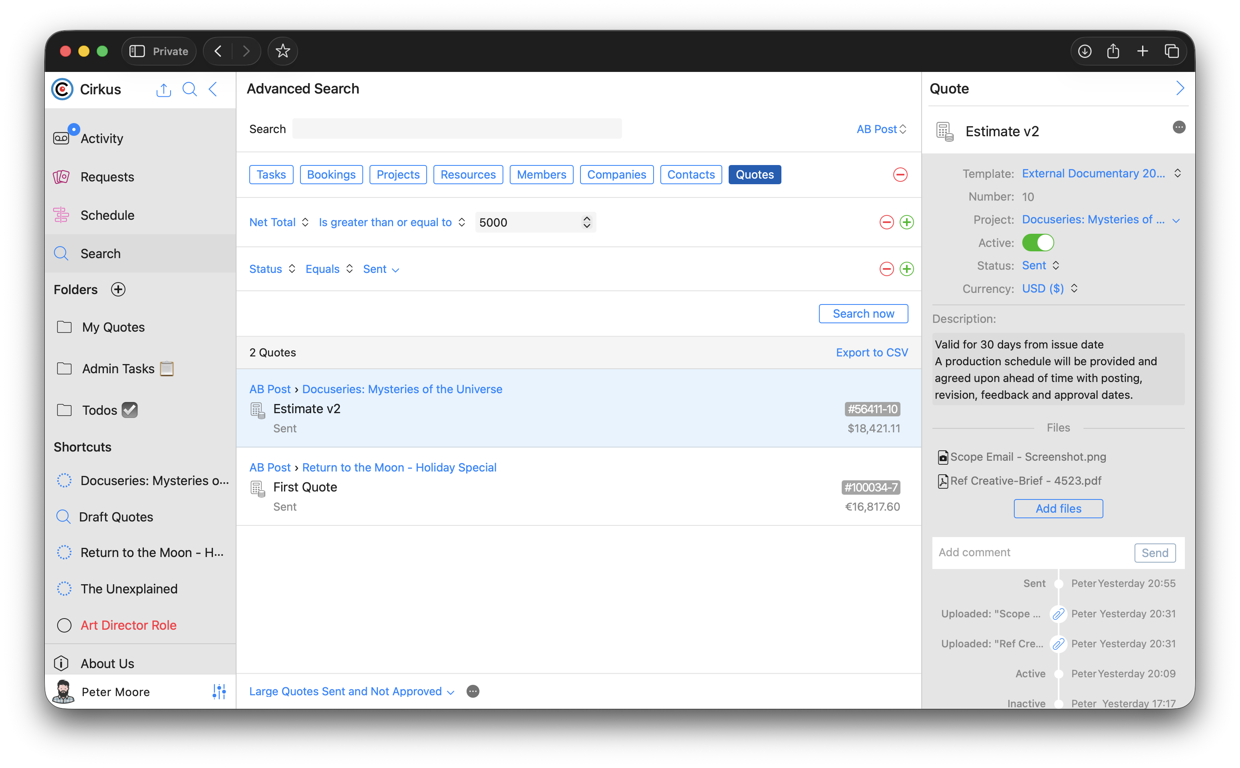Click Export to CSV link

pos(871,352)
